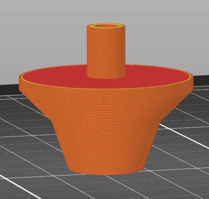This screenshot has height=199, width=209.
Task: Click the yellow ring atop the cylinder
Action: pos(106,26)
